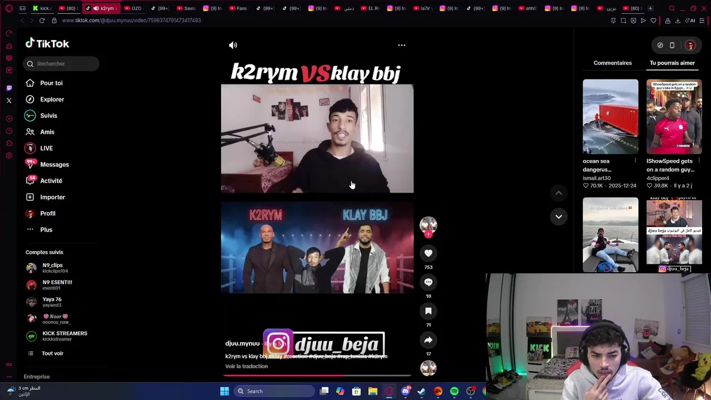Open the Amis page
Screen dimensions: 711x400
click(x=47, y=132)
